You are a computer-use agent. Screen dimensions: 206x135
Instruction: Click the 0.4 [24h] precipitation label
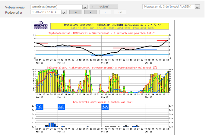61,107
